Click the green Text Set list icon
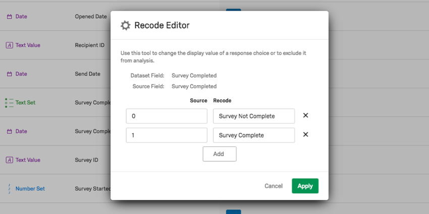Viewport: 429px width, 214px height. point(9,103)
